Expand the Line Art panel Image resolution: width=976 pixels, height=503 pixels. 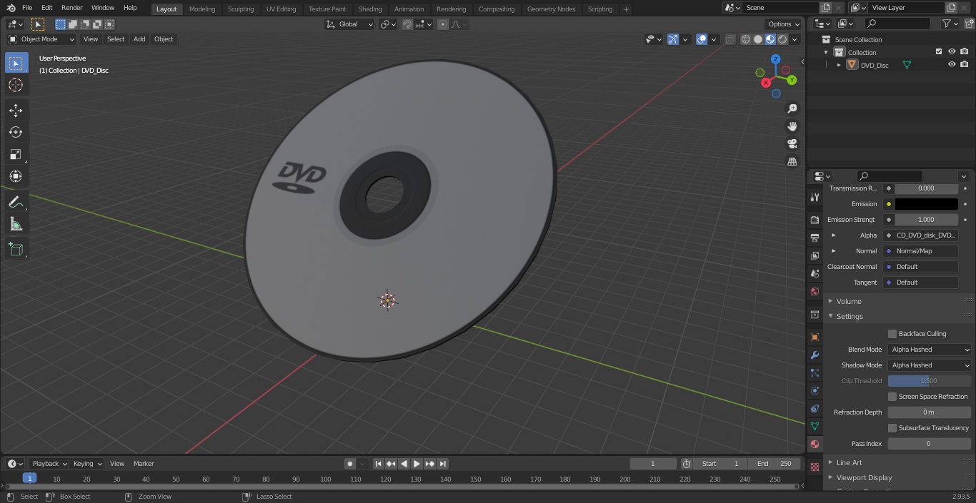[x=849, y=462]
